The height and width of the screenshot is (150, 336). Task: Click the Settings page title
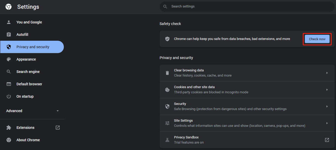tap(28, 7)
